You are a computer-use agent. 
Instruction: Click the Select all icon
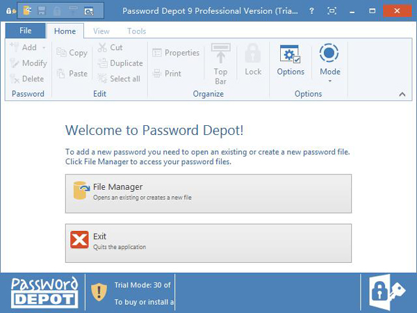102,79
